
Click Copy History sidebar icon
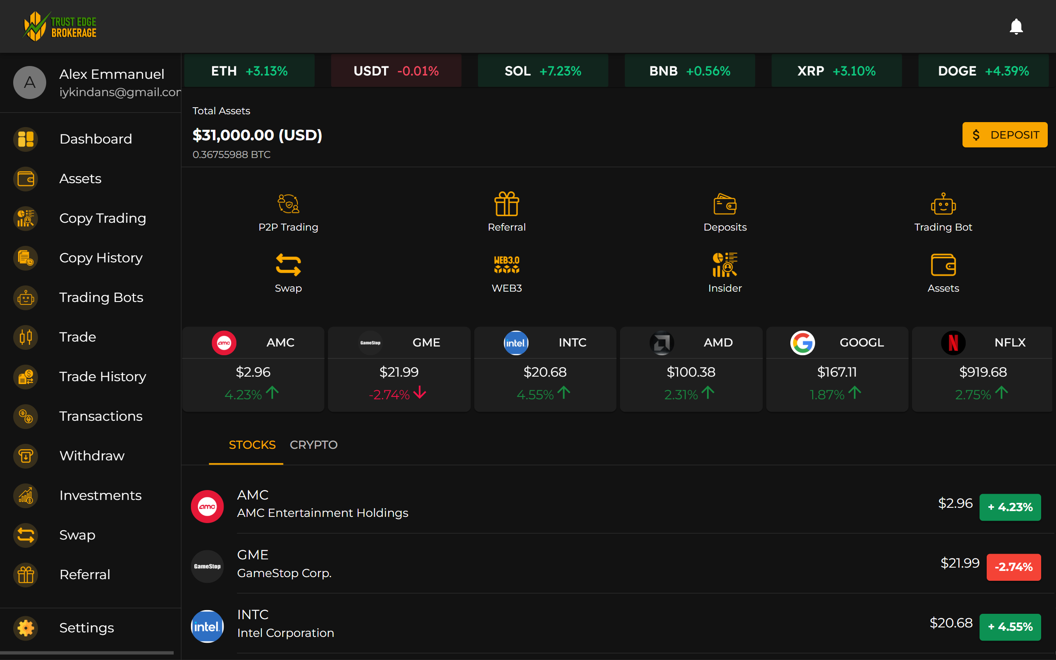tap(26, 258)
